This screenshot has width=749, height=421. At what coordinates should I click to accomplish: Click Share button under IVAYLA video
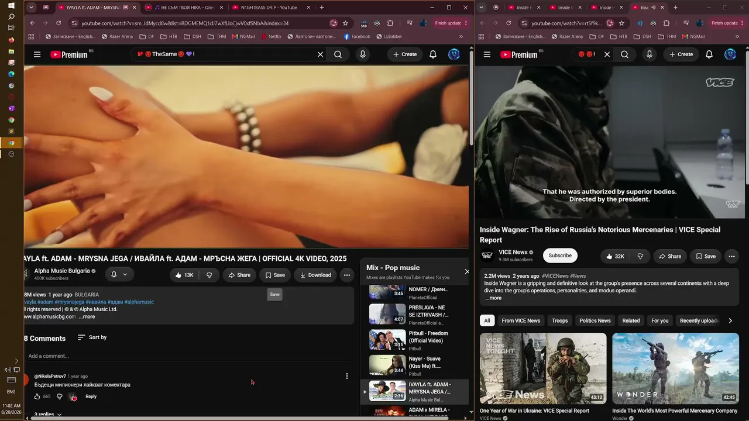[239, 275]
